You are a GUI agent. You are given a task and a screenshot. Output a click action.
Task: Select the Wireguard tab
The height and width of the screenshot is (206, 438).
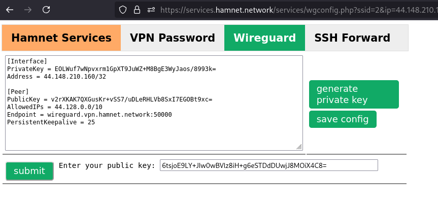264,38
